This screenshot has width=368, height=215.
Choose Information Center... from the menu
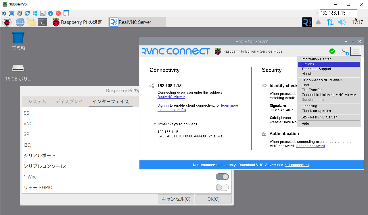pos(329,59)
